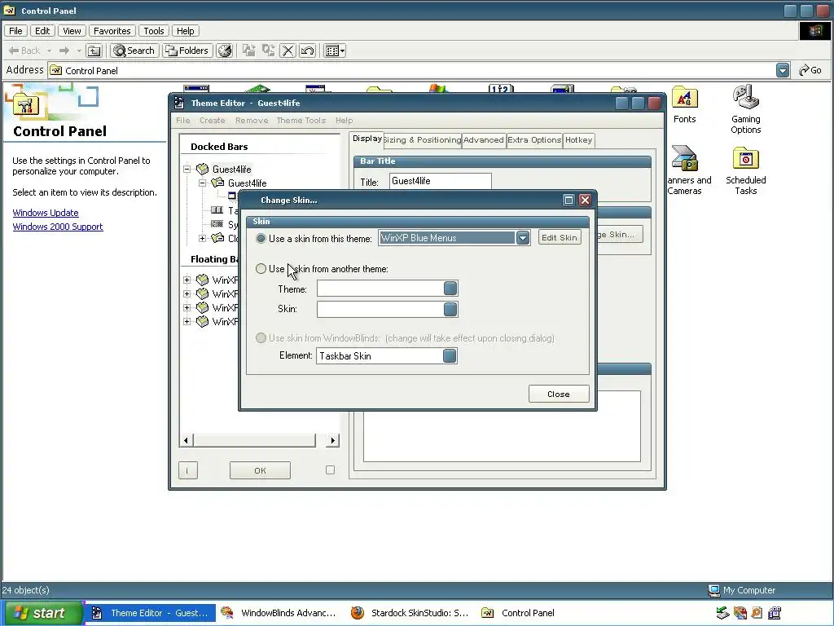Expand the first WinXP floating bar node
This screenshot has width=834, height=626.
[x=187, y=280]
